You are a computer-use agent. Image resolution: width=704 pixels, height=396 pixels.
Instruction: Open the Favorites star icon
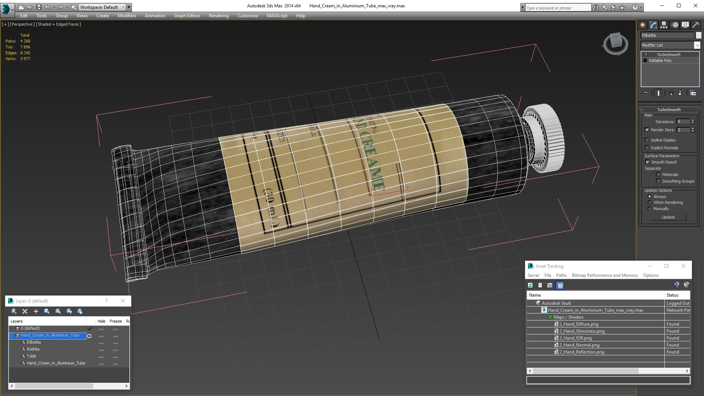click(622, 7)
